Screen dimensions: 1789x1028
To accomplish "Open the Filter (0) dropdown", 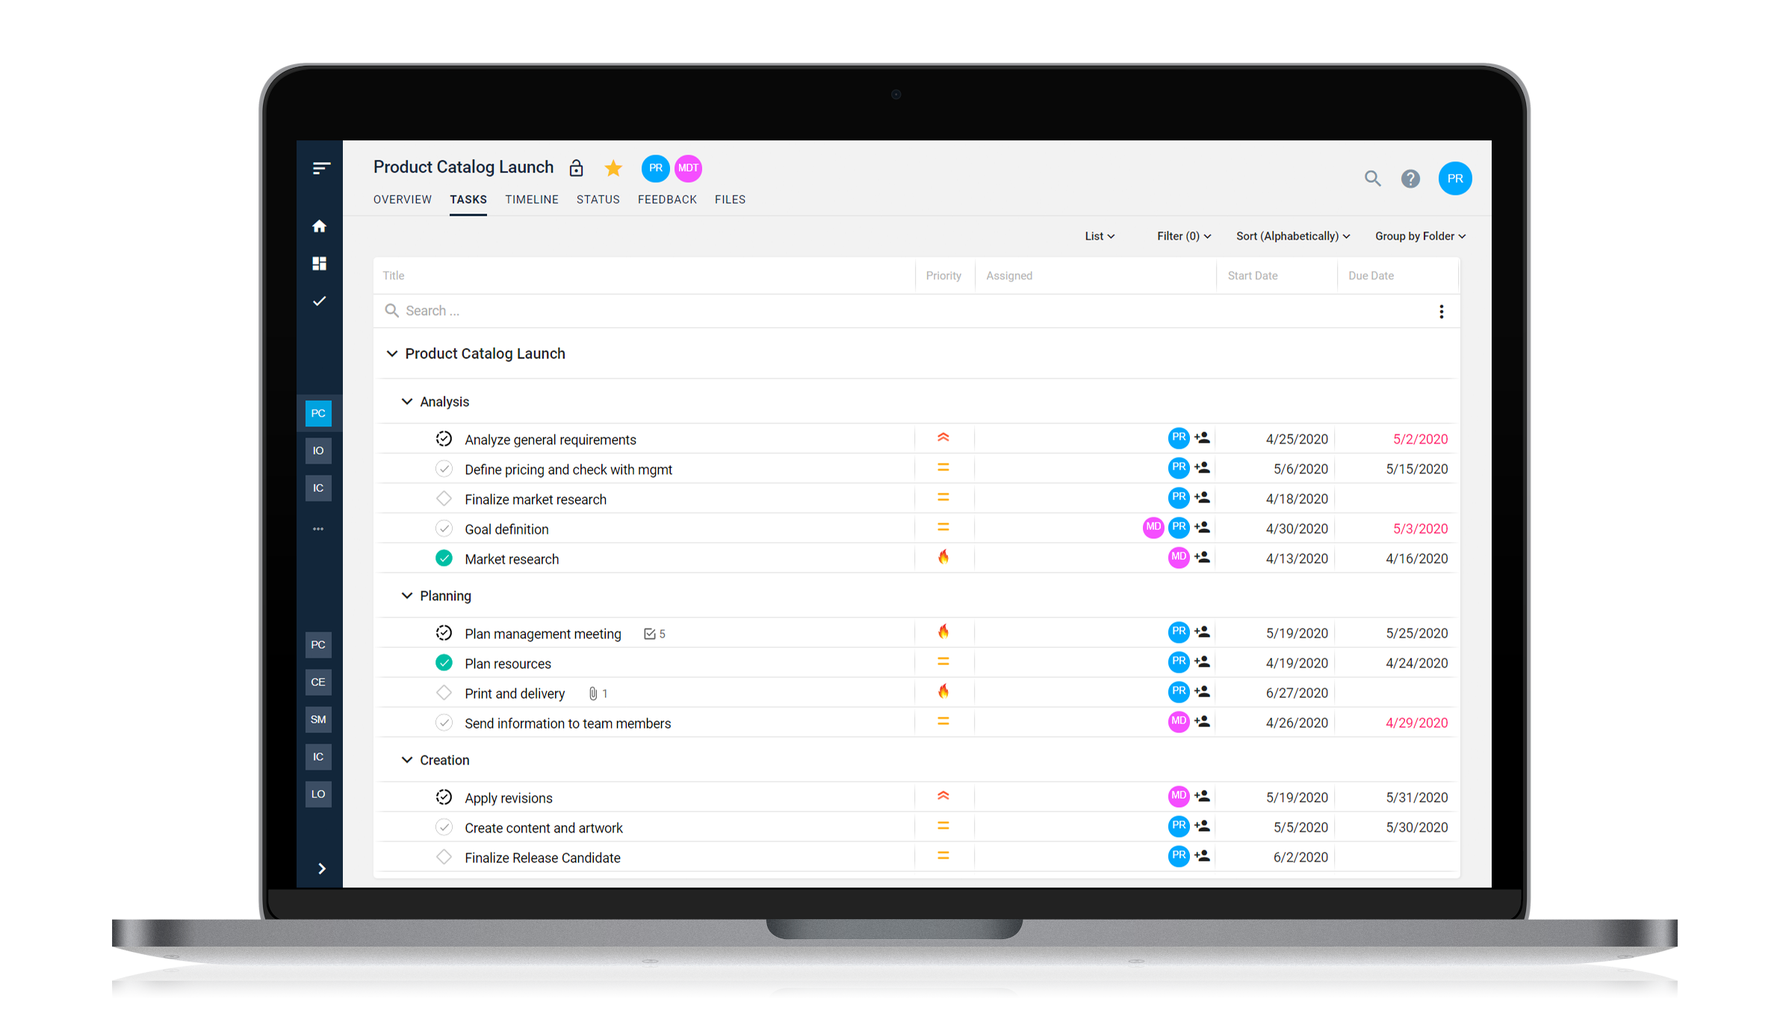I will [x=1184, y=236].
